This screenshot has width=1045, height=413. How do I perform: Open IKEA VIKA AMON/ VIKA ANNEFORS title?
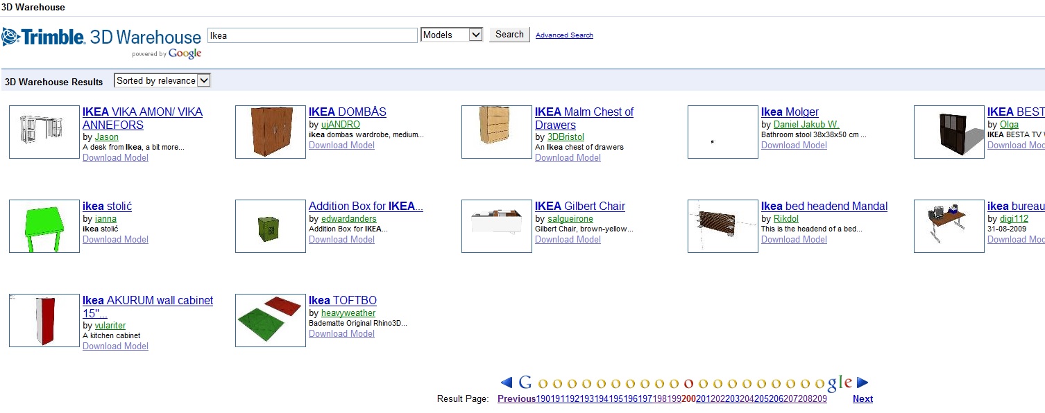coord(142,118)
